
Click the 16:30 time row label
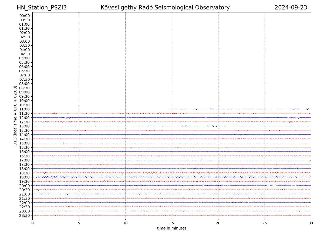tap(24, 156)
